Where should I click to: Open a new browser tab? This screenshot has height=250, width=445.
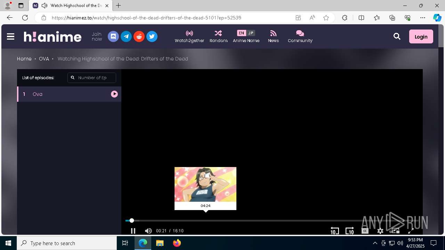tap(119, 6)
